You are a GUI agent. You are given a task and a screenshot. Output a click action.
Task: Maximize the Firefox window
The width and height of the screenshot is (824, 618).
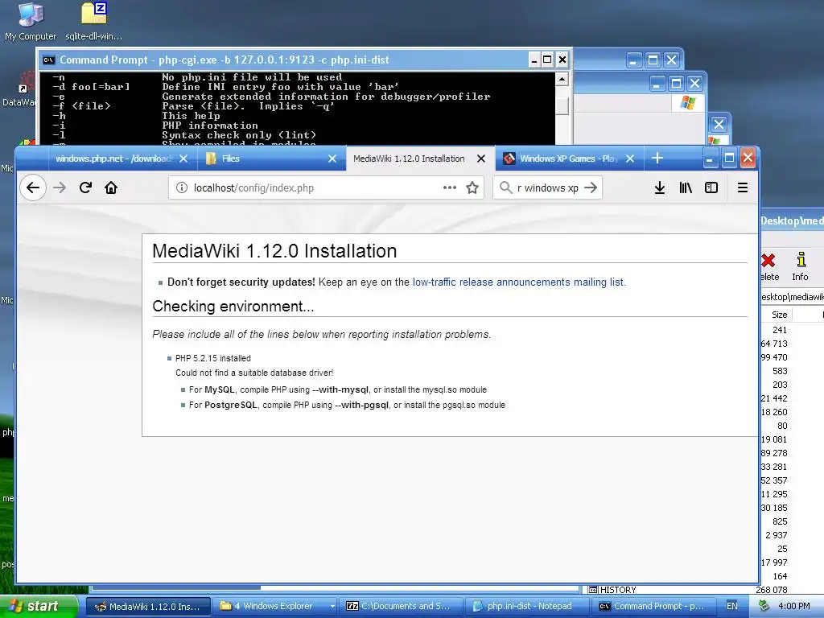tap(729, 159)
